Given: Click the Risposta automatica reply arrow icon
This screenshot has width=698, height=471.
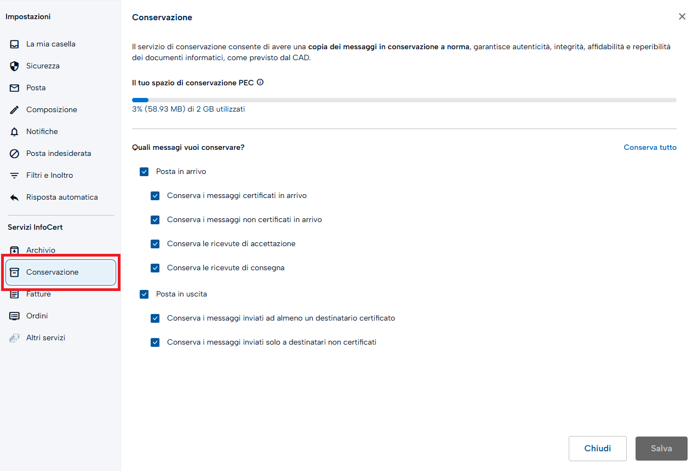Looking at the screenshot, I should pyautogui.click(x=15, y=197).
